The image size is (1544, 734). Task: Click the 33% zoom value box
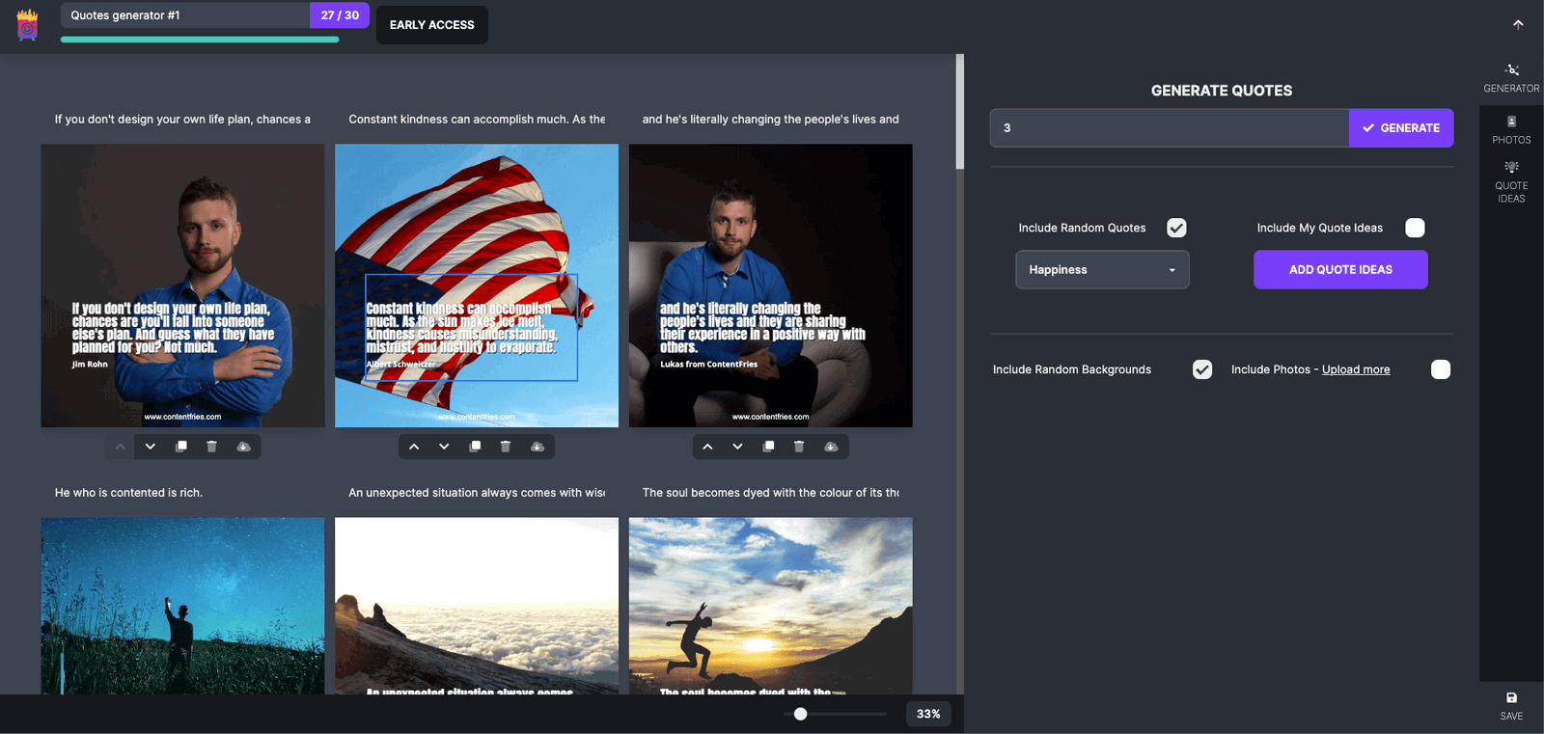[x=928, y=714]
